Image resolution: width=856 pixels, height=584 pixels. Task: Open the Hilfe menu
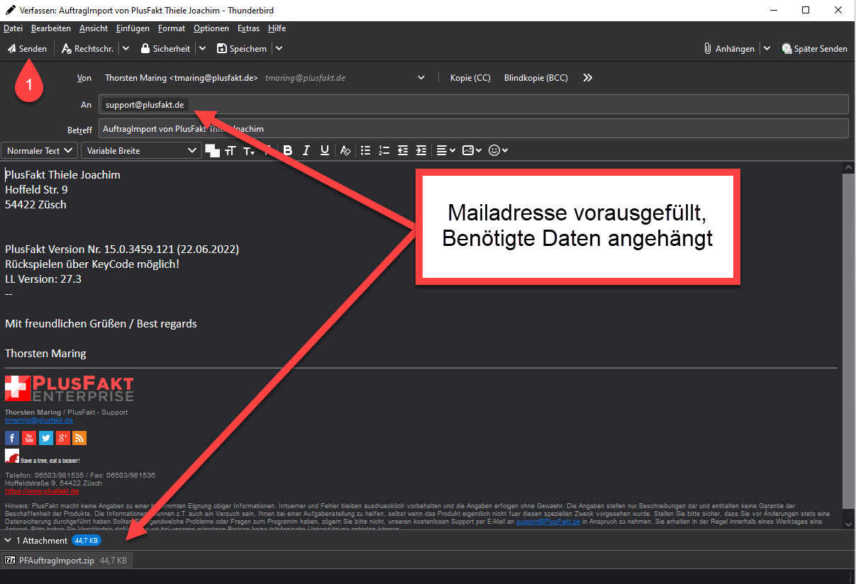click(277, 28)
